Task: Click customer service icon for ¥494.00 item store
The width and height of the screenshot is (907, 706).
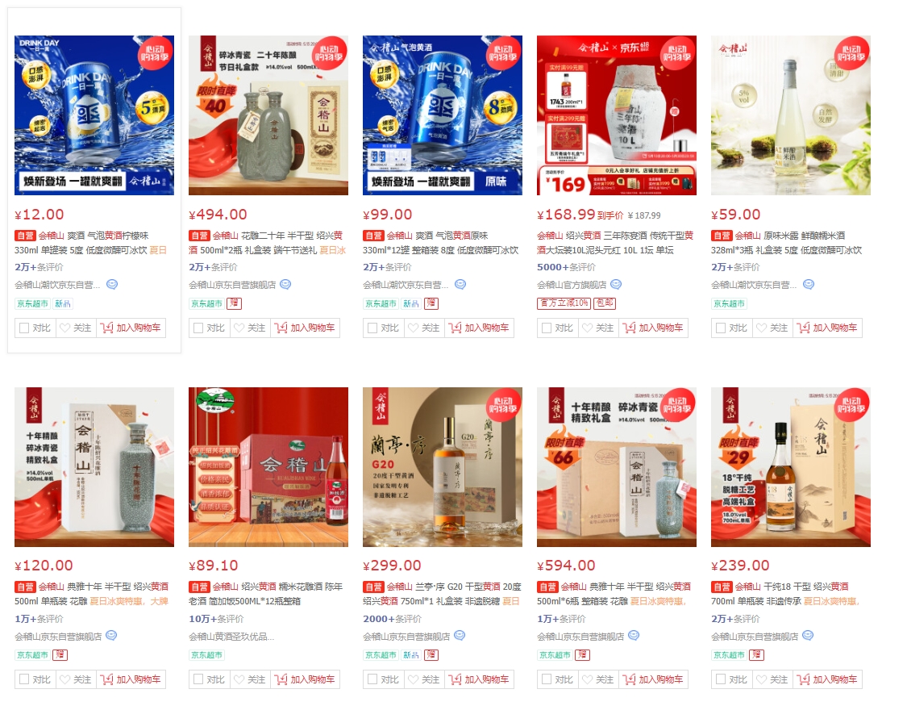Action: pos(285,284)
